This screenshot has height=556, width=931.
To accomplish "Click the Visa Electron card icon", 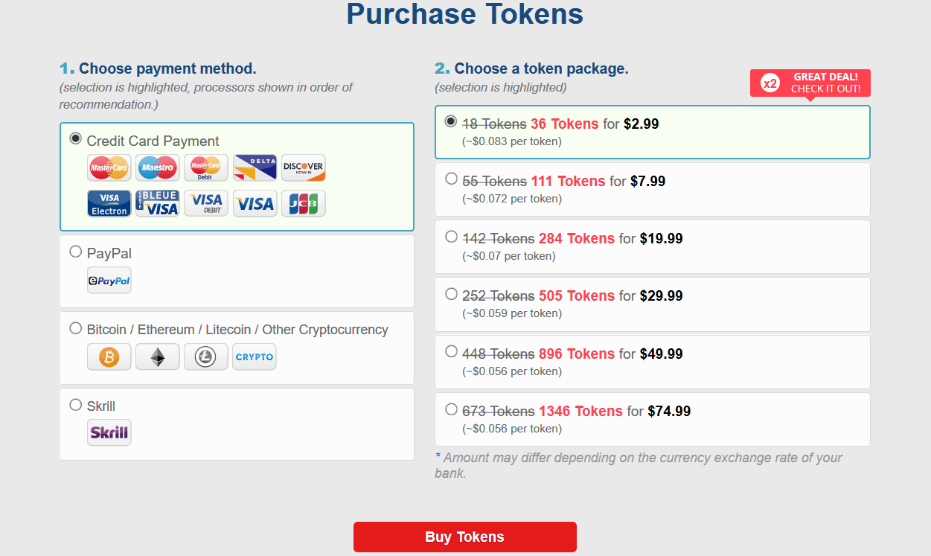I will click(x=109, y=203).
